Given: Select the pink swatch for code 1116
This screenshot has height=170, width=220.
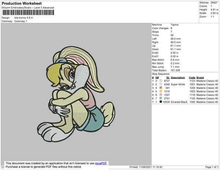Looking at the screenshot, I should [x=161, y=95].
